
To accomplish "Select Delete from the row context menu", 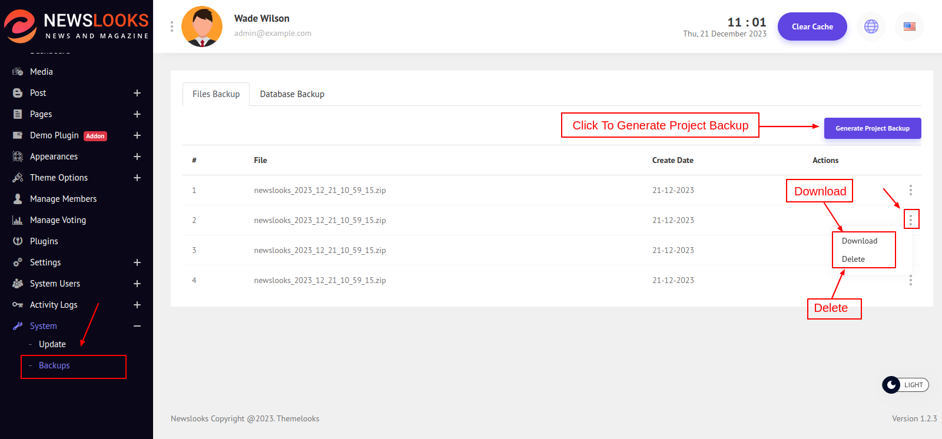I will click(853, 260).
